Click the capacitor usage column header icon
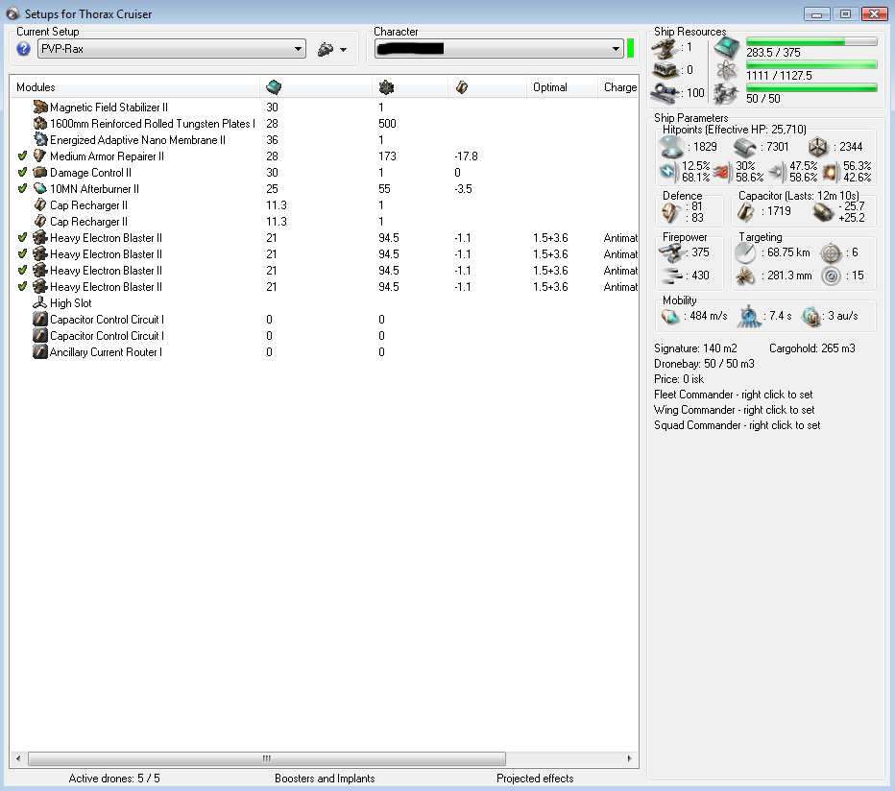Screen dimensions: 895x791 point(462,87)
